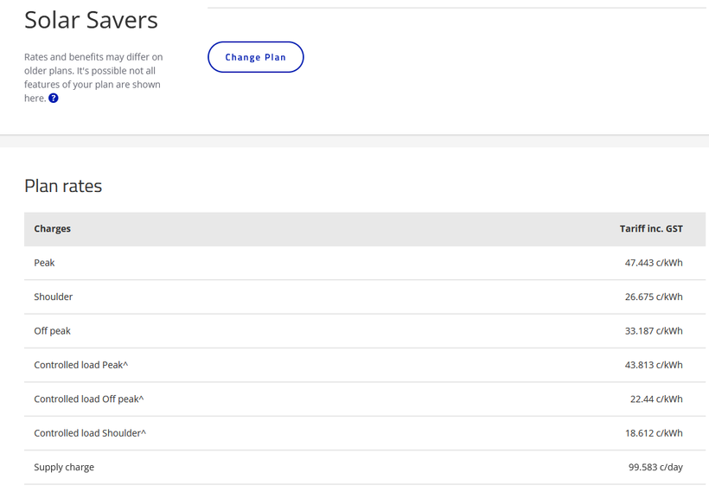This screenshot has height=498, width=709.
Task: Click the Supply charge row label
Action: click(64, 468)
